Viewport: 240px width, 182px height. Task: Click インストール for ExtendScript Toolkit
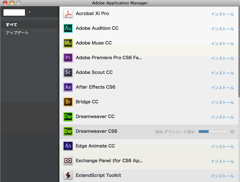click(222, 176)
